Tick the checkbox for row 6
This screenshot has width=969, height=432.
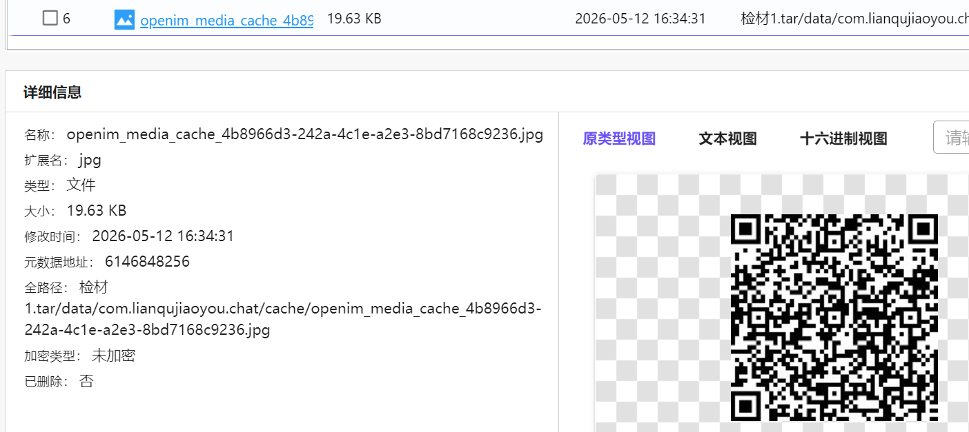coord(50,18)
